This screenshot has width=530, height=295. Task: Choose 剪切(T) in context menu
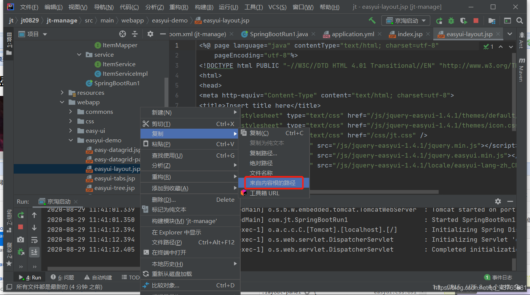(x=190, y=124)
